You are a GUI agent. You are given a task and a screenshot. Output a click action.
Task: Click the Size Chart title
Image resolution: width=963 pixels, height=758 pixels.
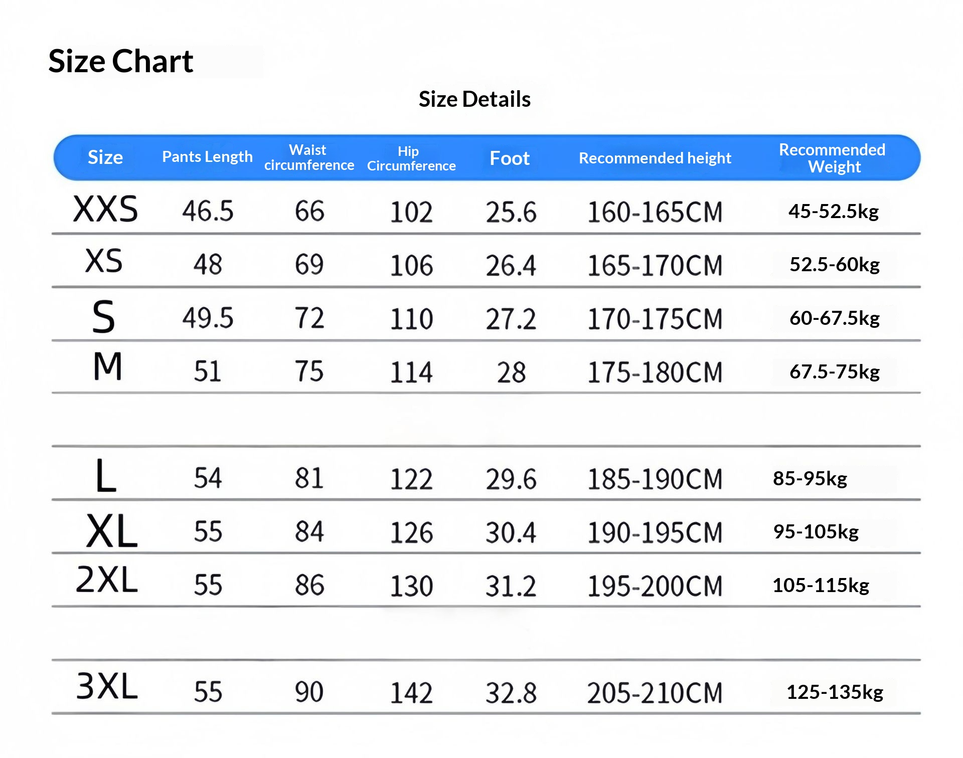click(120, 61)
